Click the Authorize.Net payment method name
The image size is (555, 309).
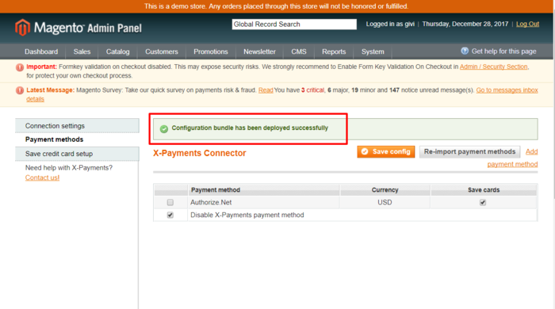pos(211,203)
